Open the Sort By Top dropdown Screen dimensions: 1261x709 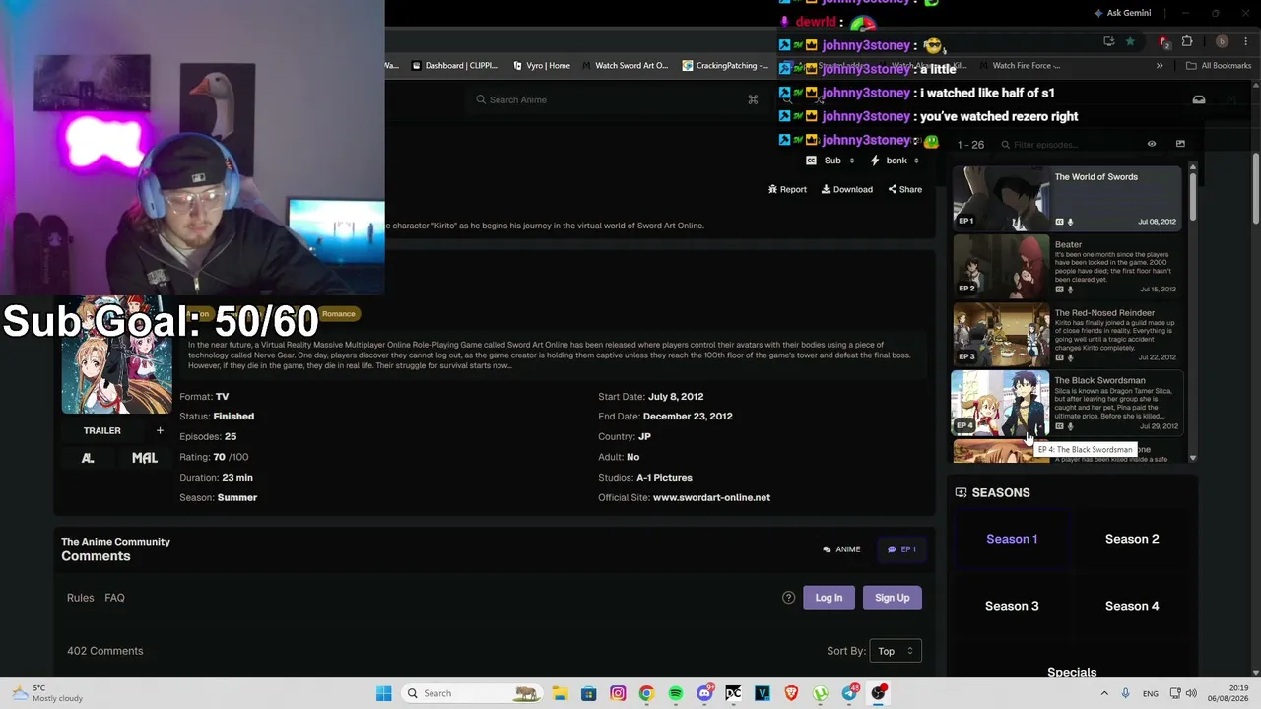(896, 651)
